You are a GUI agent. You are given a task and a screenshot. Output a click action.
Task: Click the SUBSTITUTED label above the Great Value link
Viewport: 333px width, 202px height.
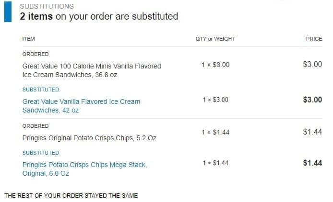pos(41,90)
